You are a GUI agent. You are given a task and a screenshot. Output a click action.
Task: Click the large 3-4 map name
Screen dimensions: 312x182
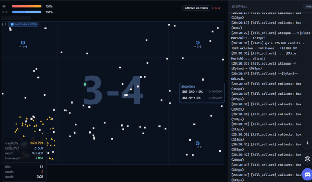[113, 90]
